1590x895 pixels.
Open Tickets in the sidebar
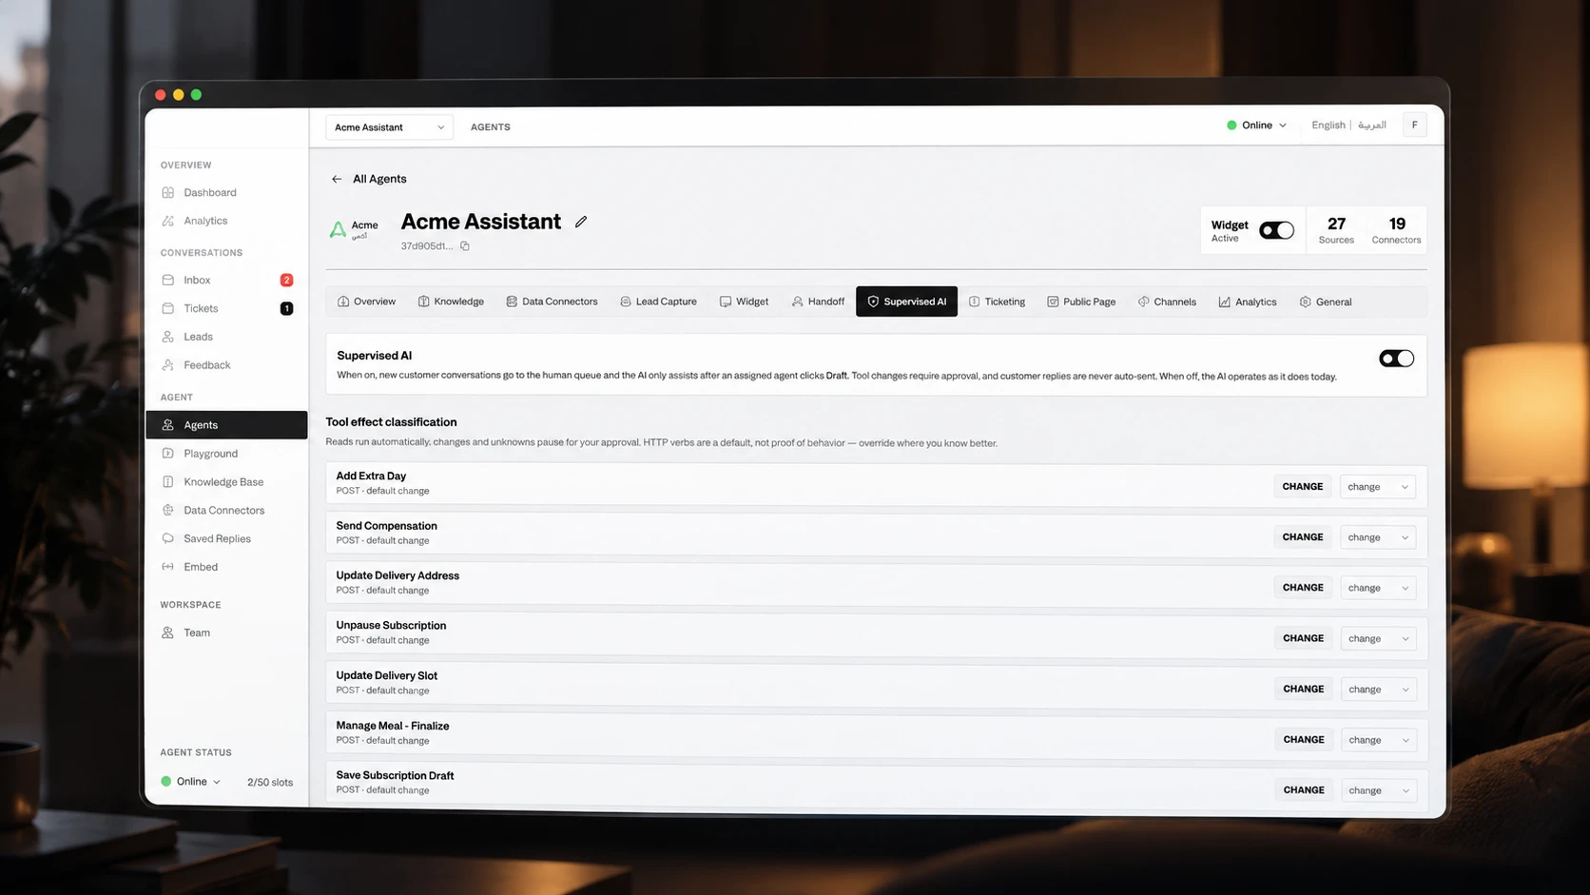click(x=226, y=308)
